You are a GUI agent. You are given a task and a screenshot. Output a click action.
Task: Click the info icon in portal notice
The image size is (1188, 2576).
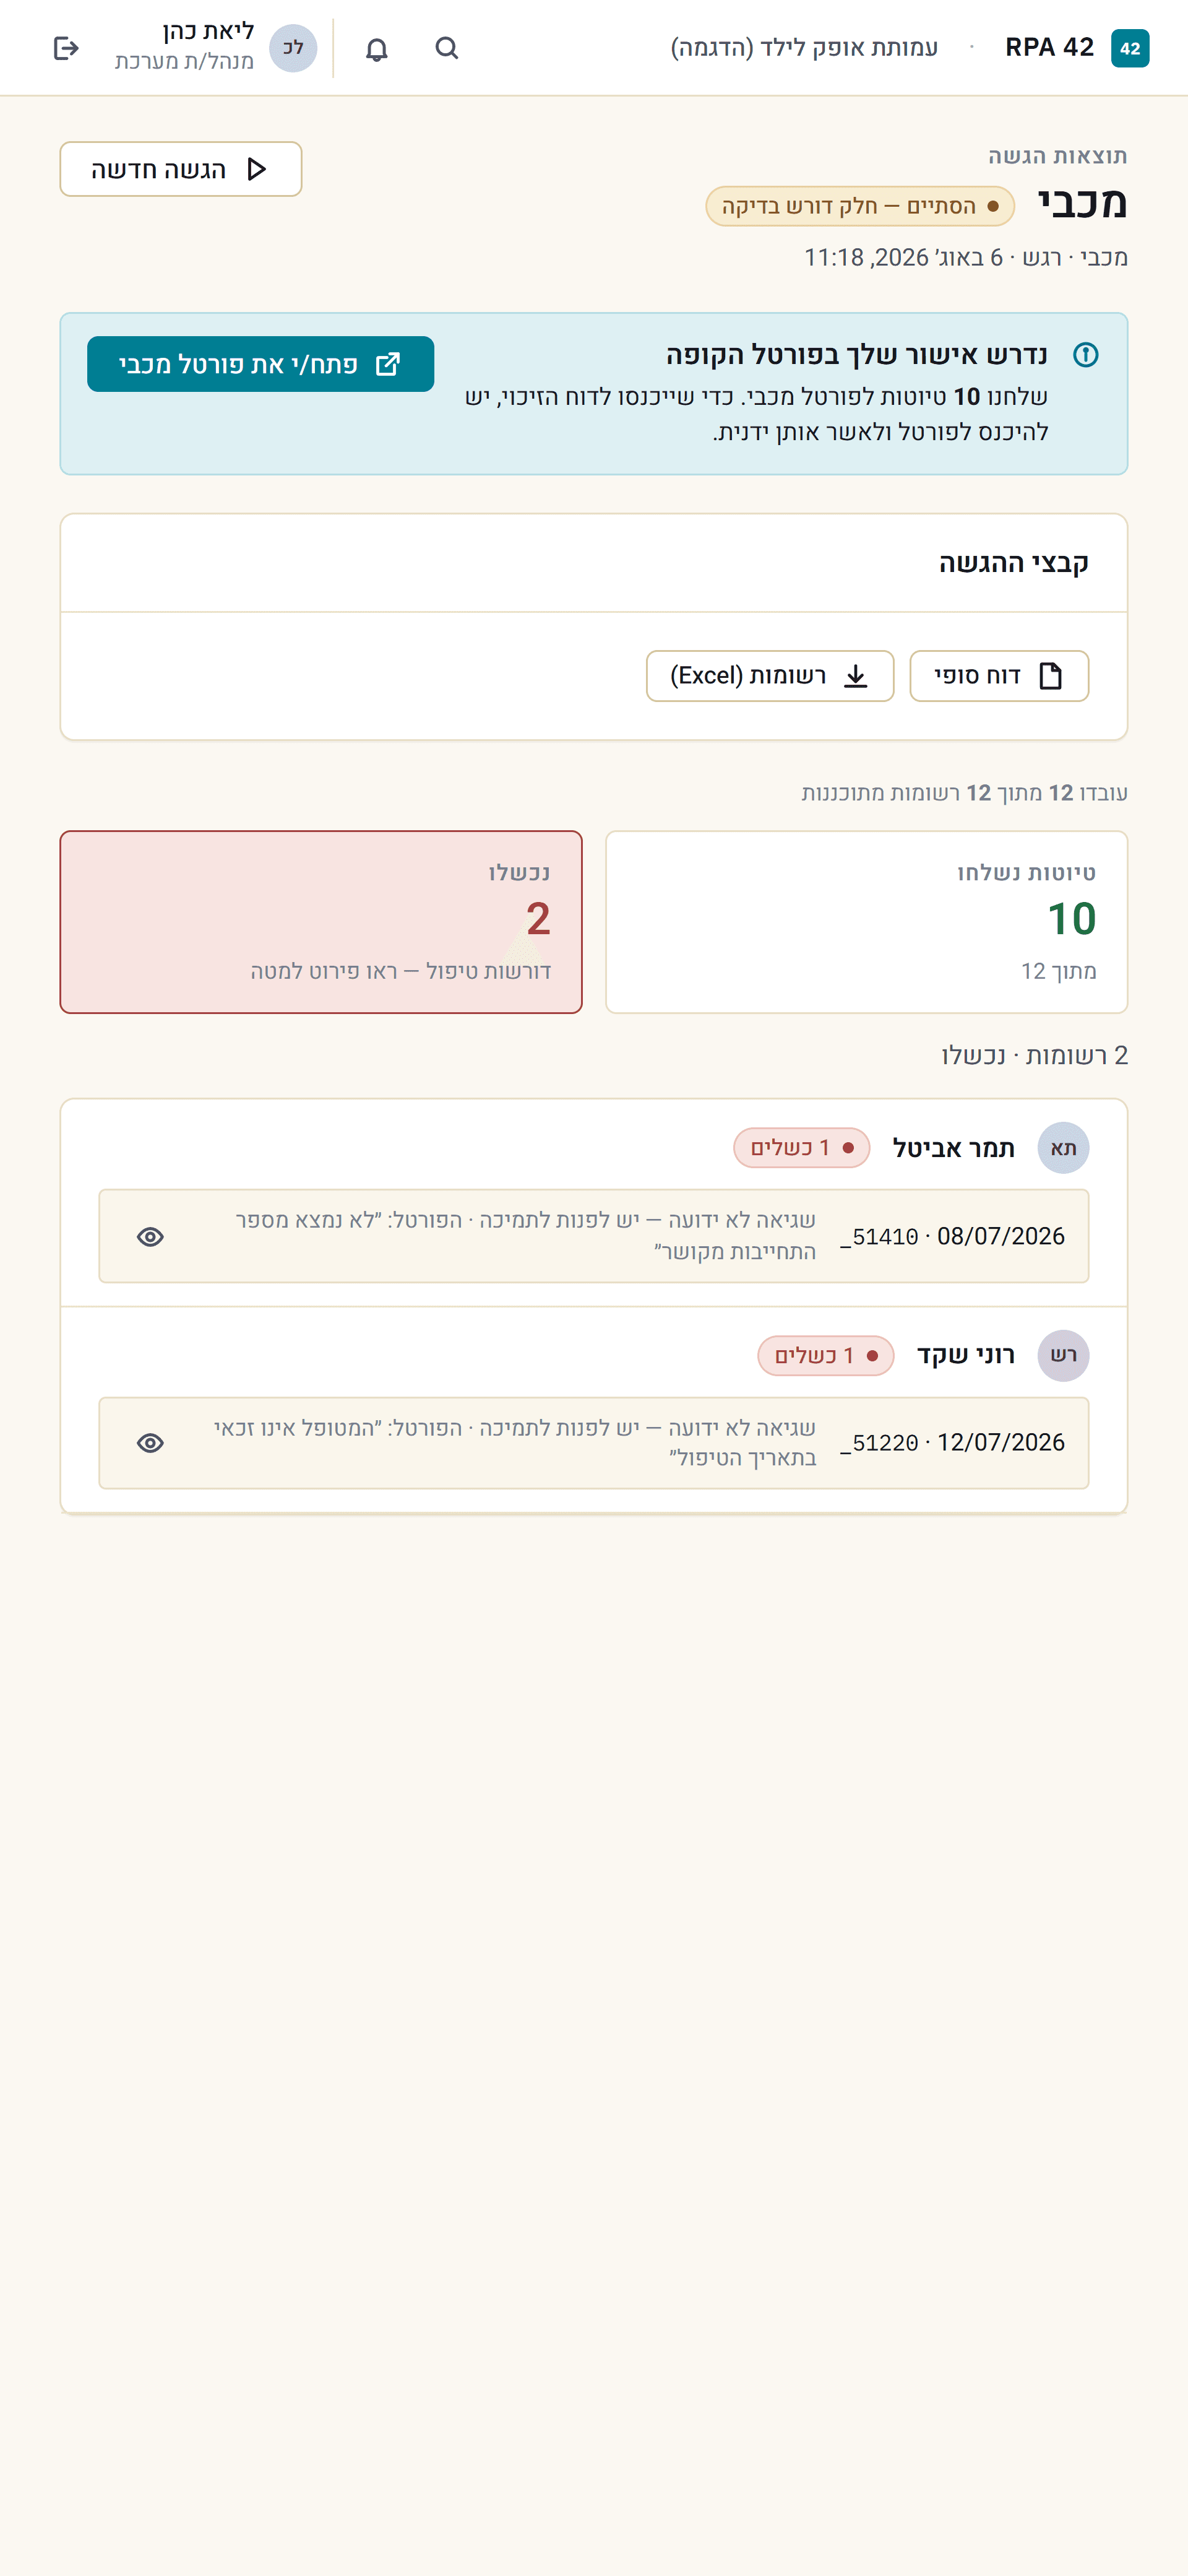click(1085, 355)
